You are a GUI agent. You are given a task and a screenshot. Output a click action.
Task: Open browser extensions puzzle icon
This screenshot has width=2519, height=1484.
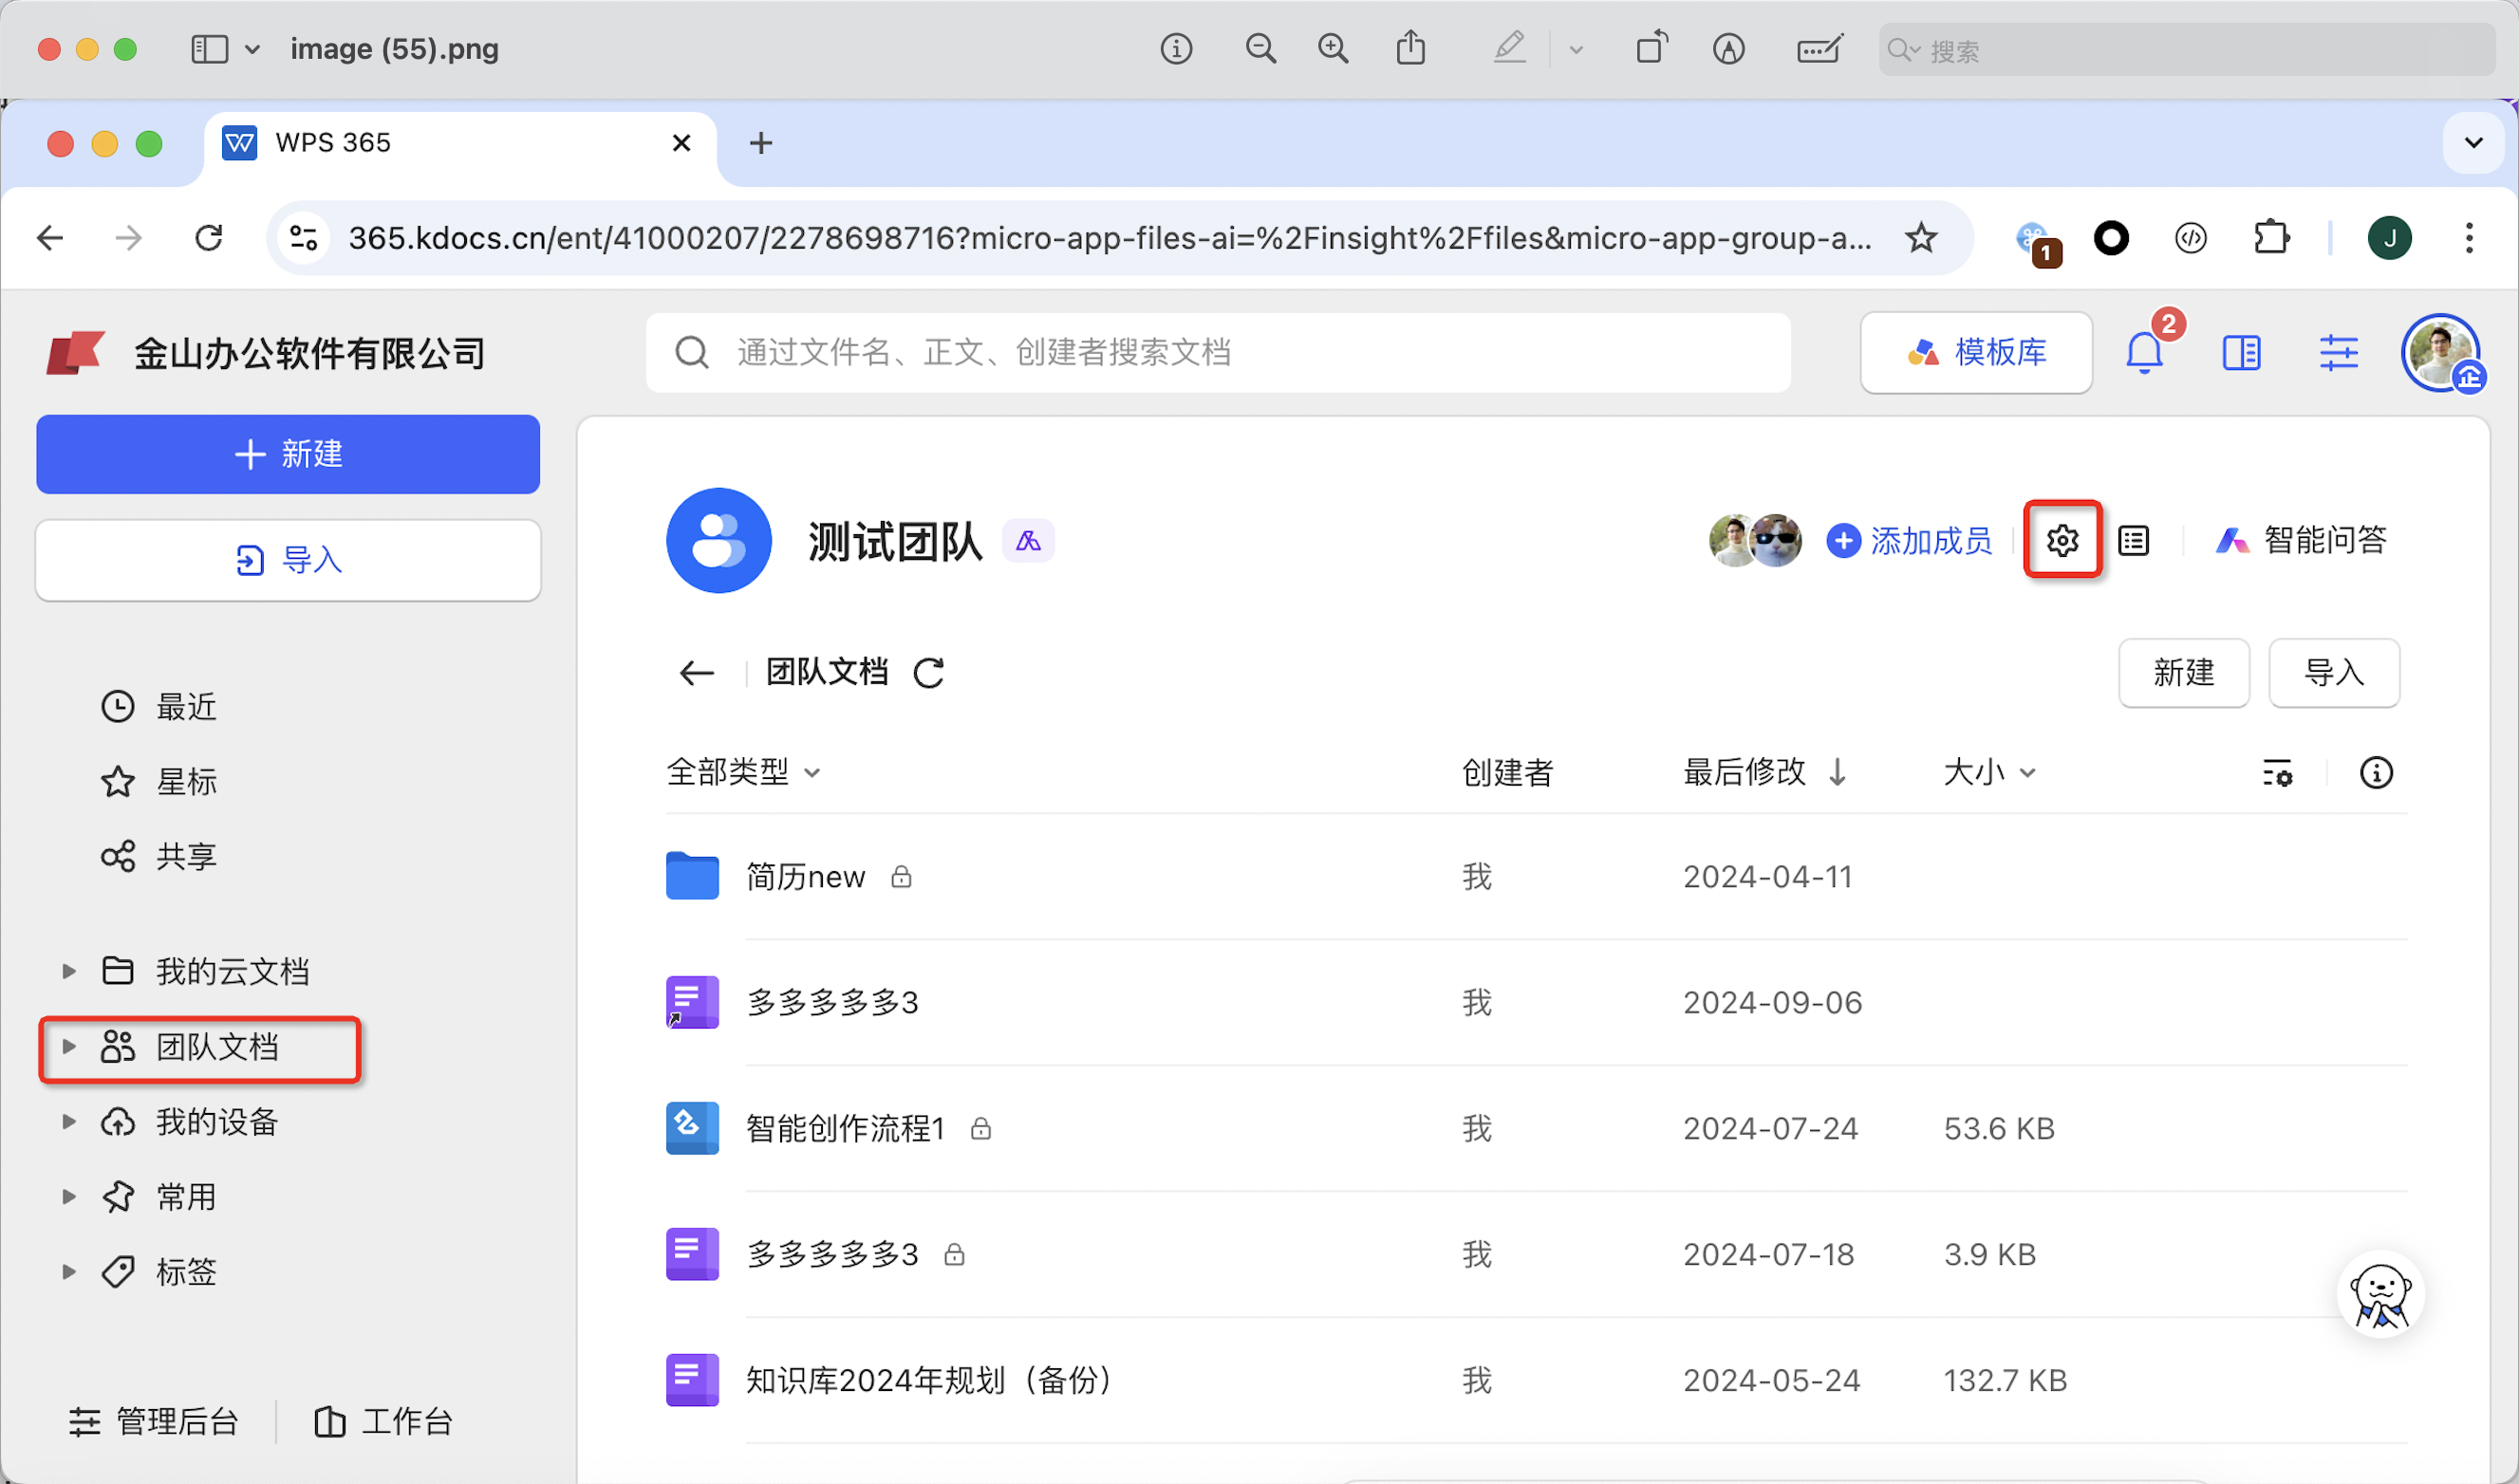tap(2270, 238)
